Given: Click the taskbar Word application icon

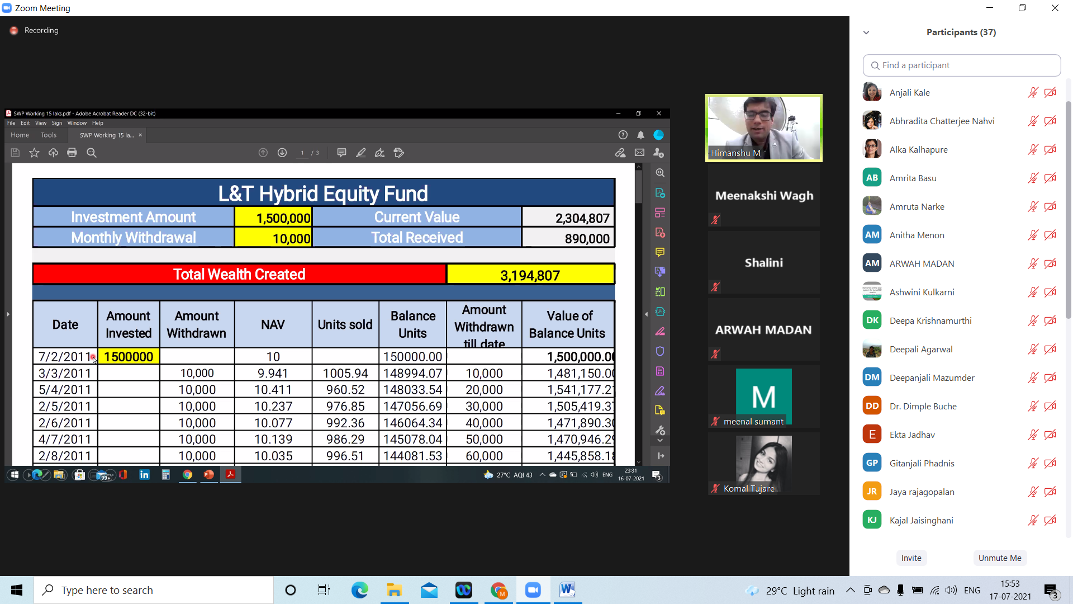Looking at the screenshot, I should pos(567,590).
